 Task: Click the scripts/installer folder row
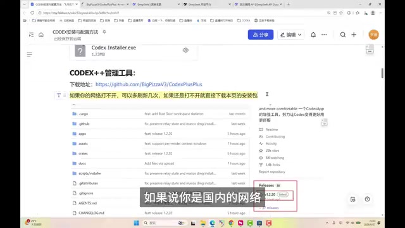point(159,173)
